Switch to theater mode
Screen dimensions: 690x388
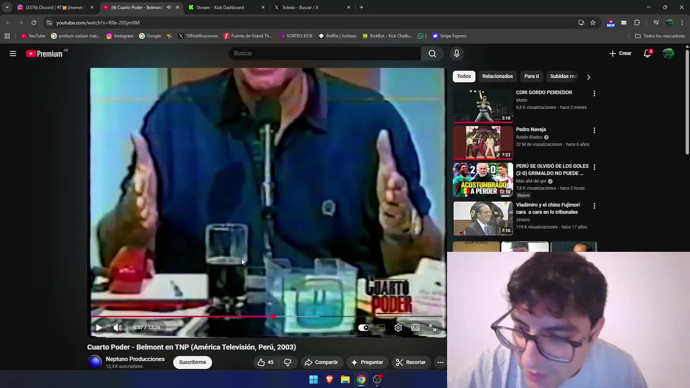416,328
